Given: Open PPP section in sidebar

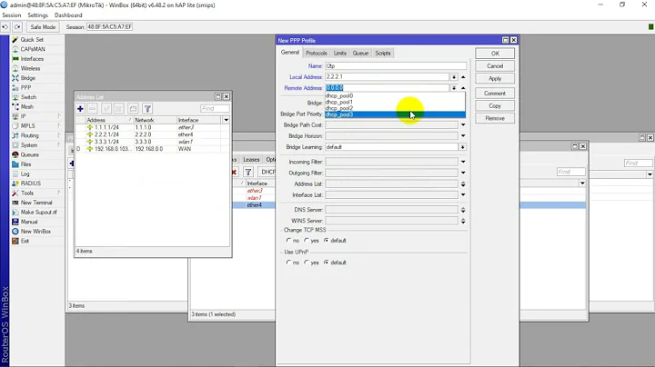Looking at the screenshot, I should [x=25, y=87].
